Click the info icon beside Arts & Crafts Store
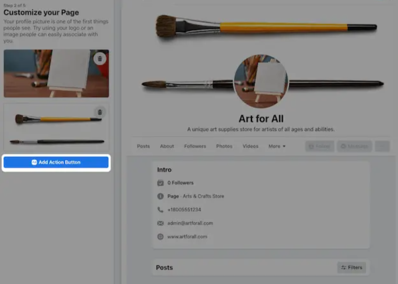Screen dimensions: 398x284 coord(161,196)
